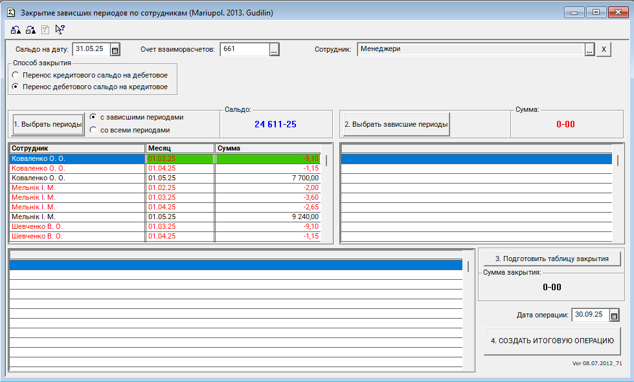Viewport: 634px width, 382px height.
Task: Click the form icon in the title bar
Action: (11, 12)
